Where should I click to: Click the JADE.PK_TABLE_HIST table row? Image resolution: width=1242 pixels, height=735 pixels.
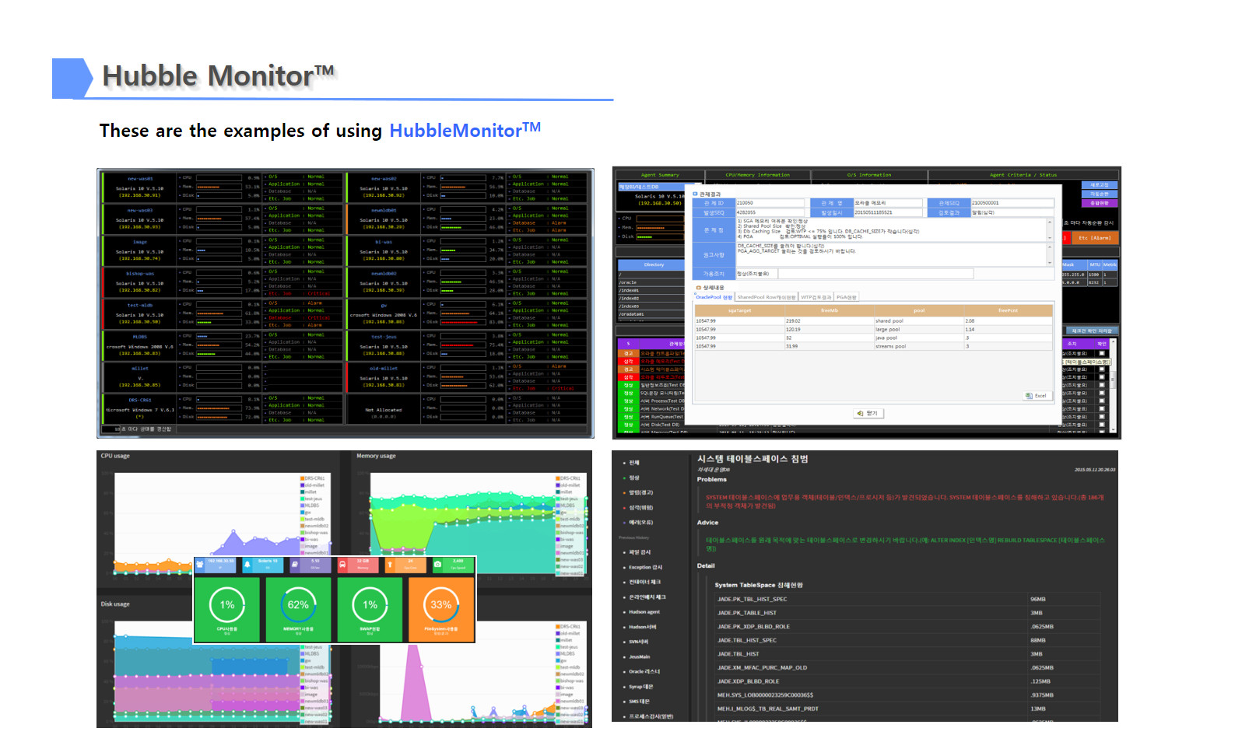[x=908, y=613]
